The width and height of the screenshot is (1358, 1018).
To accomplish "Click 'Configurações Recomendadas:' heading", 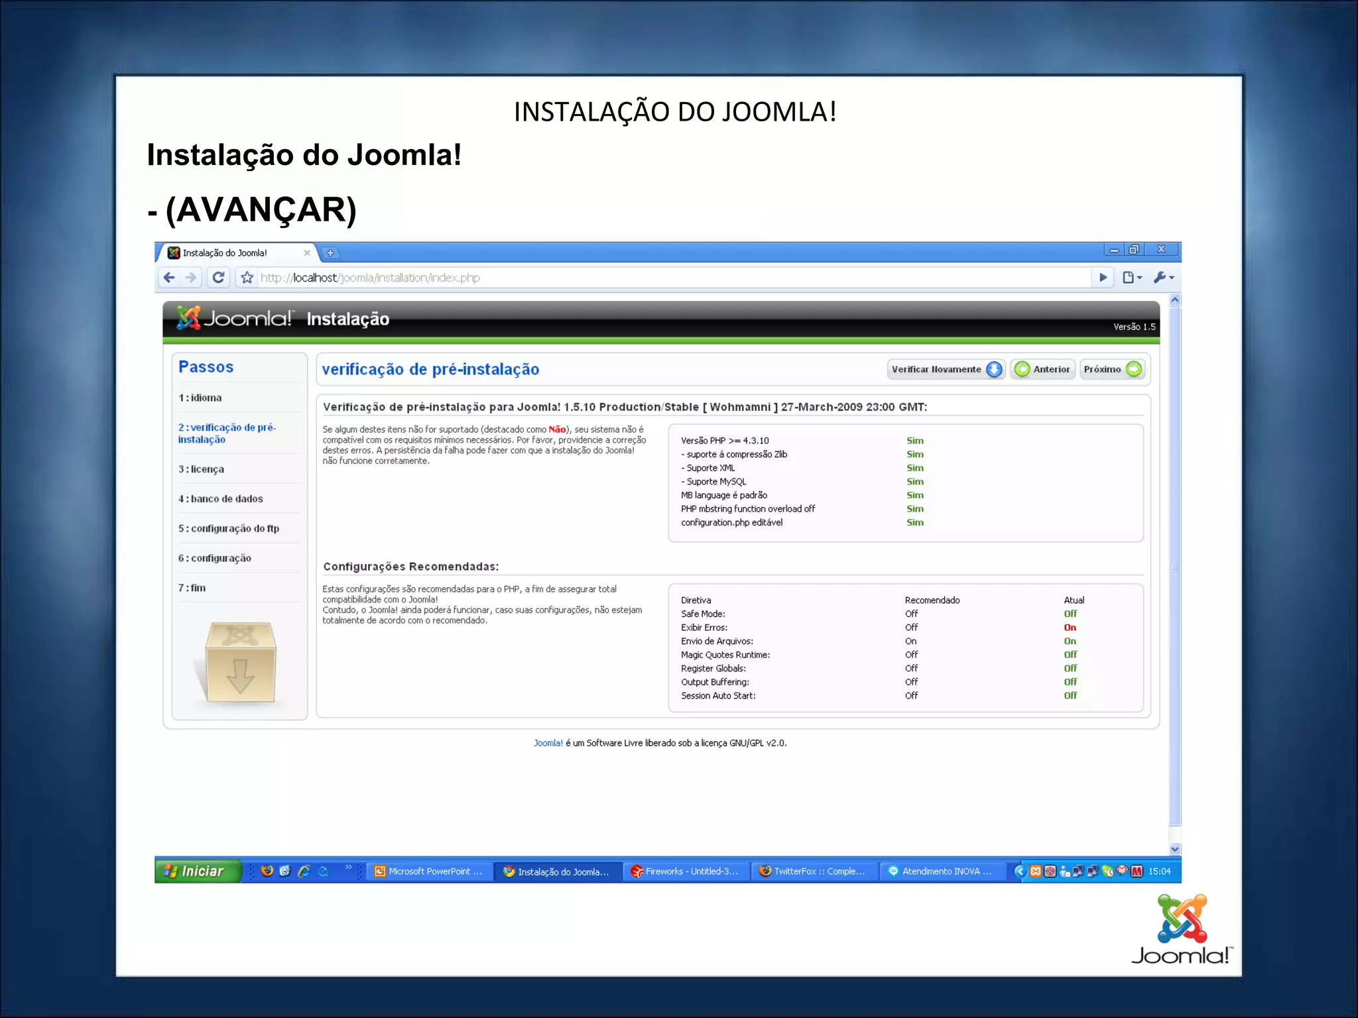I will 410,567.
